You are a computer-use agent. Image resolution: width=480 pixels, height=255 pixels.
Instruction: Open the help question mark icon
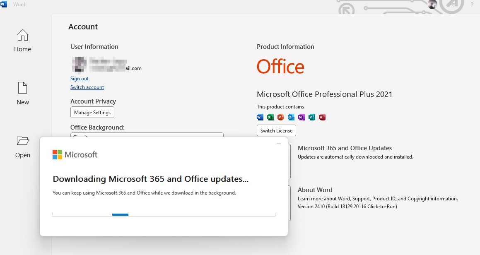pos(472,4)
